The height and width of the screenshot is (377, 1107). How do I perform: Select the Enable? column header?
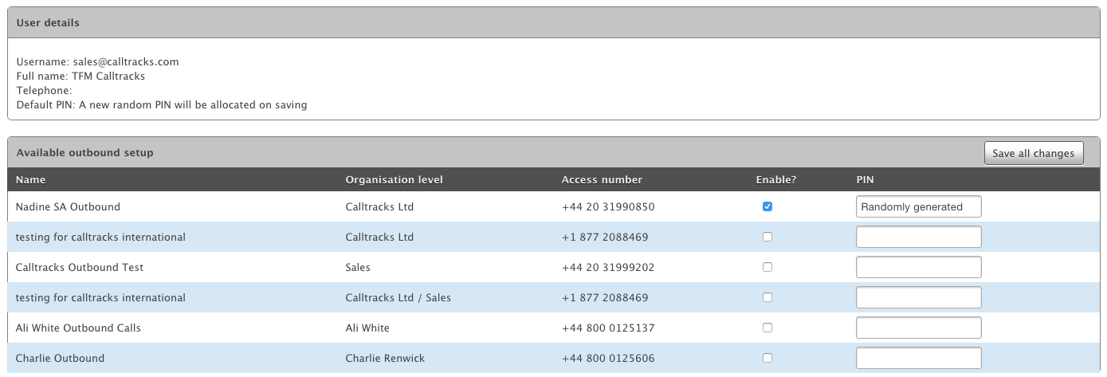click(x=776, y=179)
